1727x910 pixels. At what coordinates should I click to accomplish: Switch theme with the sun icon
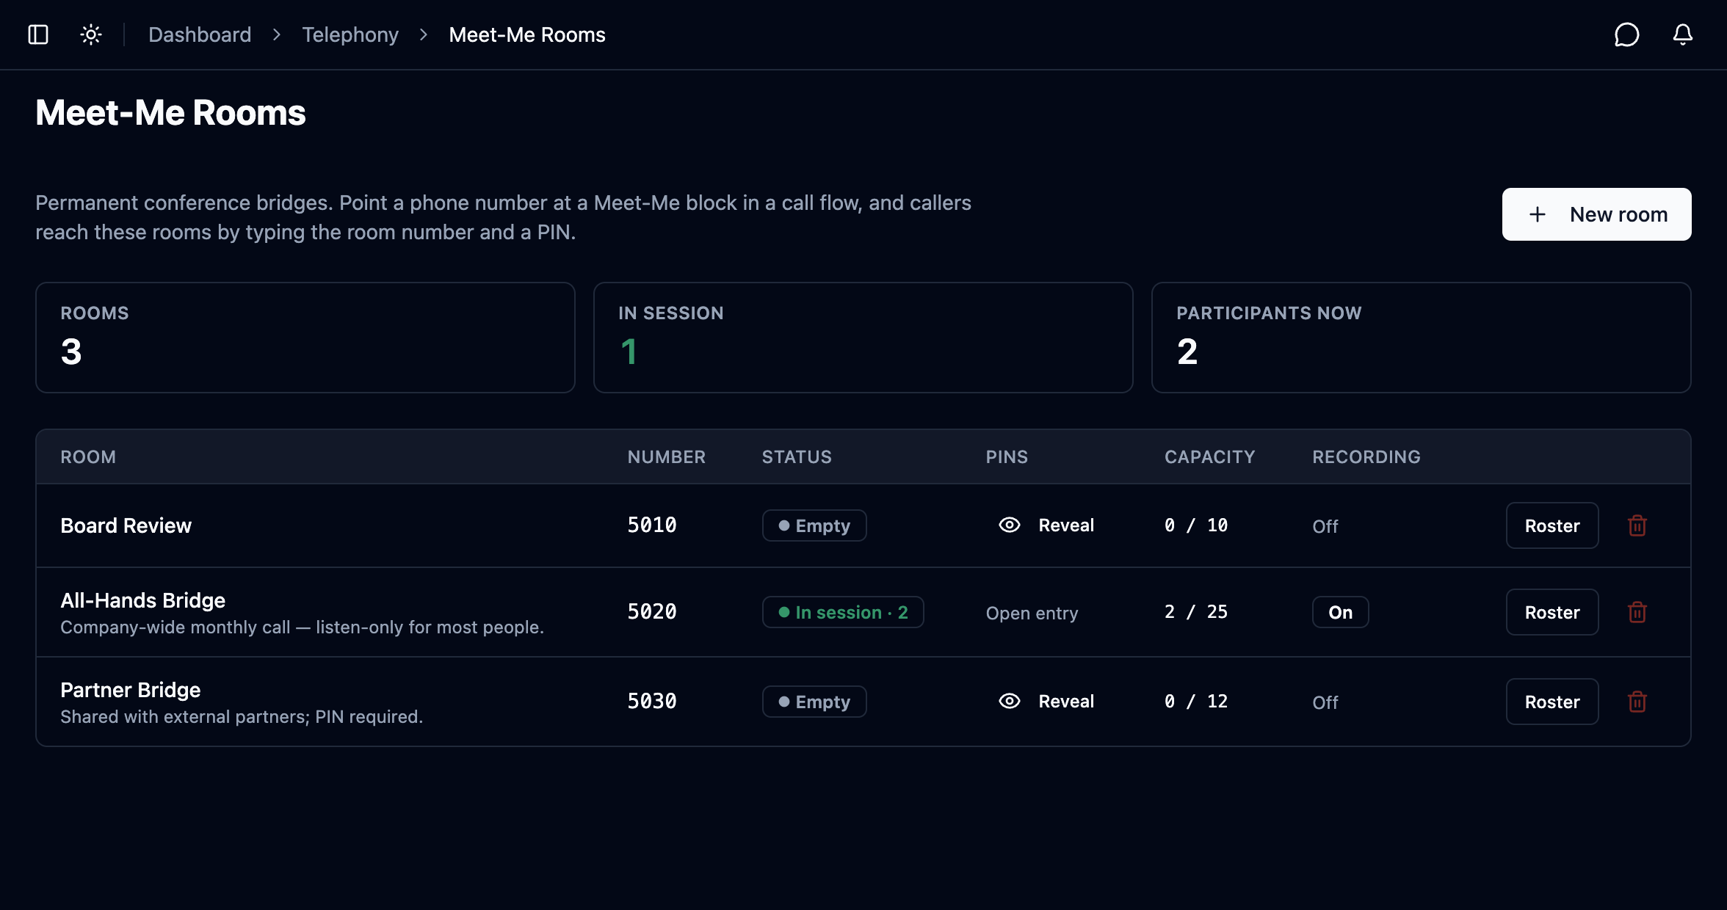point(91,34)
